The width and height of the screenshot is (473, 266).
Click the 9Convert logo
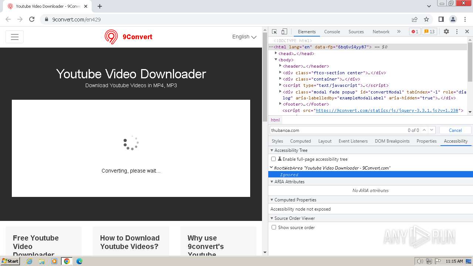pos(129,37)
